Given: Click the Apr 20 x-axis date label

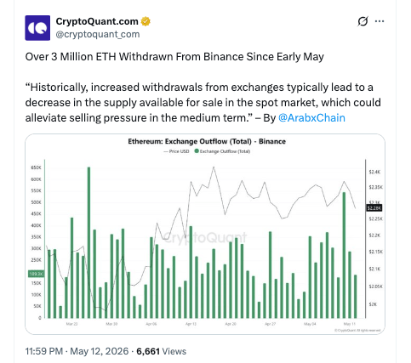Looking at the screenshot, I should pyautogui.click(x=231, y=324).
